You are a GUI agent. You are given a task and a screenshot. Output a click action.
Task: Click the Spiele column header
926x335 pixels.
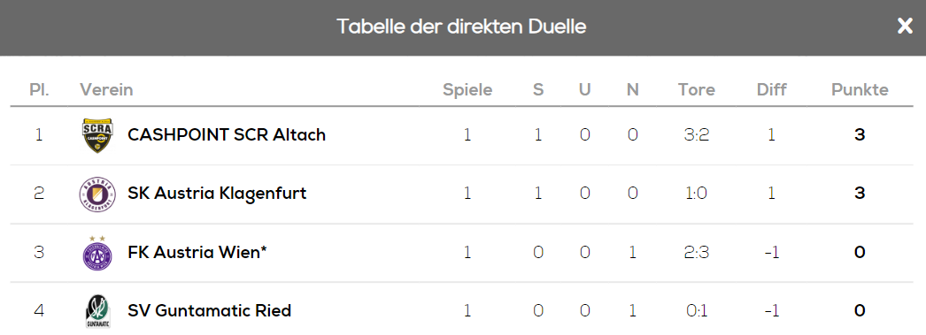coord(467,90)
